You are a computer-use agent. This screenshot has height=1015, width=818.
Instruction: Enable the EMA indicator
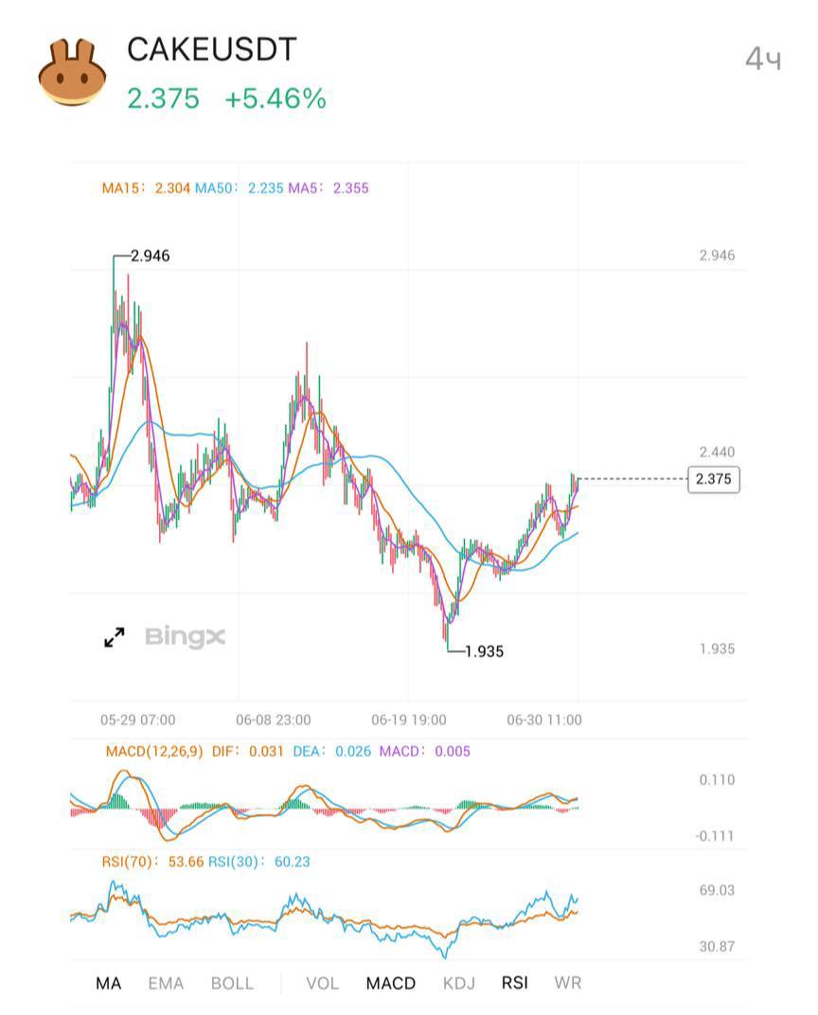click(x=166, y=983)
